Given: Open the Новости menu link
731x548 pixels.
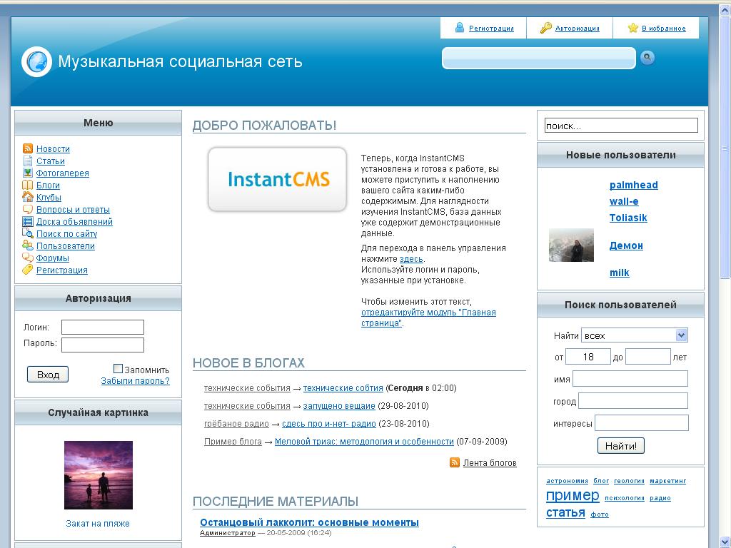Looking at the screenshot, I should 53,148.
